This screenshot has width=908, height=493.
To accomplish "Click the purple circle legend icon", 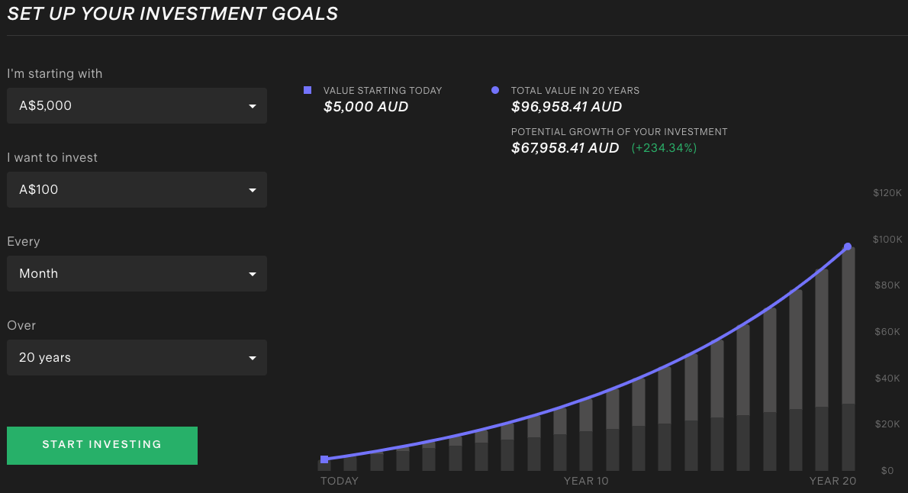I will tap(496, 90).
